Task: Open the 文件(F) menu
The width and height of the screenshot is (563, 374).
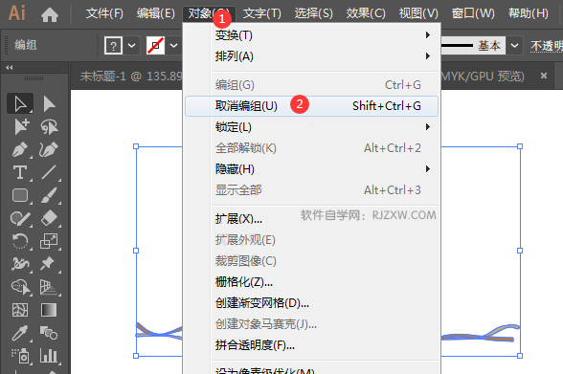Action: tap(104, 13)
